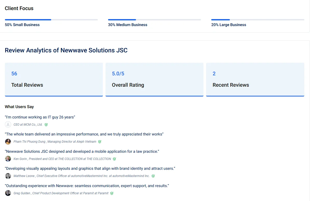
Task: Click the verified badge beside Pham Thi Phuong Dung
Action: coord(100,142)
